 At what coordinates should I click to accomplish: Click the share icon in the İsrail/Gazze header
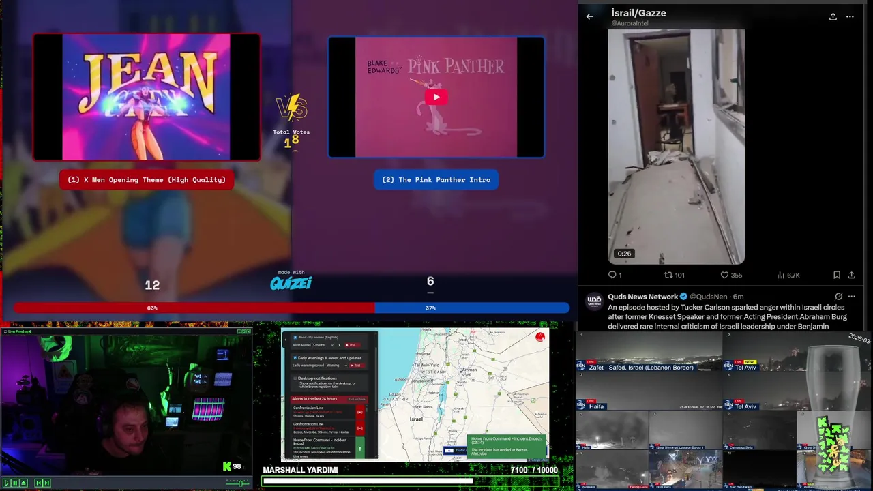(x=833, y=16)
